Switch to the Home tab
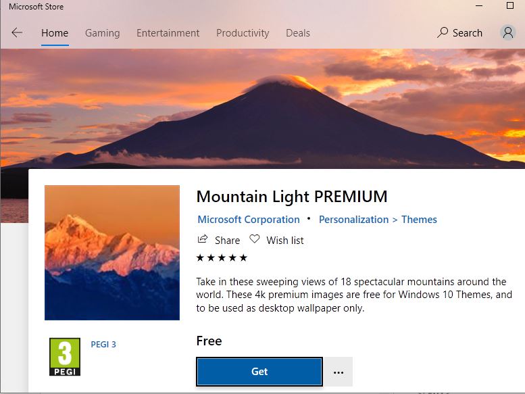 54,32
